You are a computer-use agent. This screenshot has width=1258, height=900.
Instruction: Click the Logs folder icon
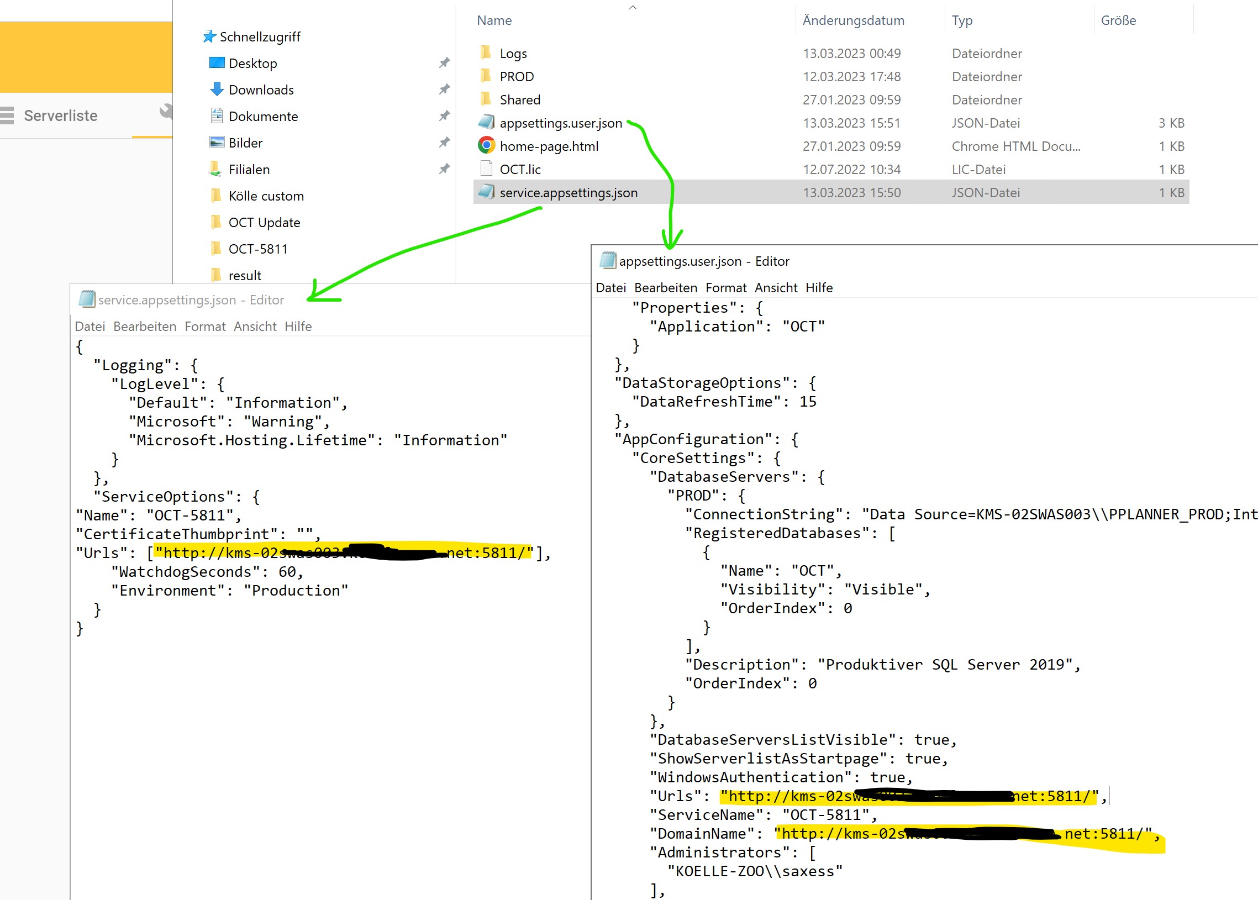(486, 53)
